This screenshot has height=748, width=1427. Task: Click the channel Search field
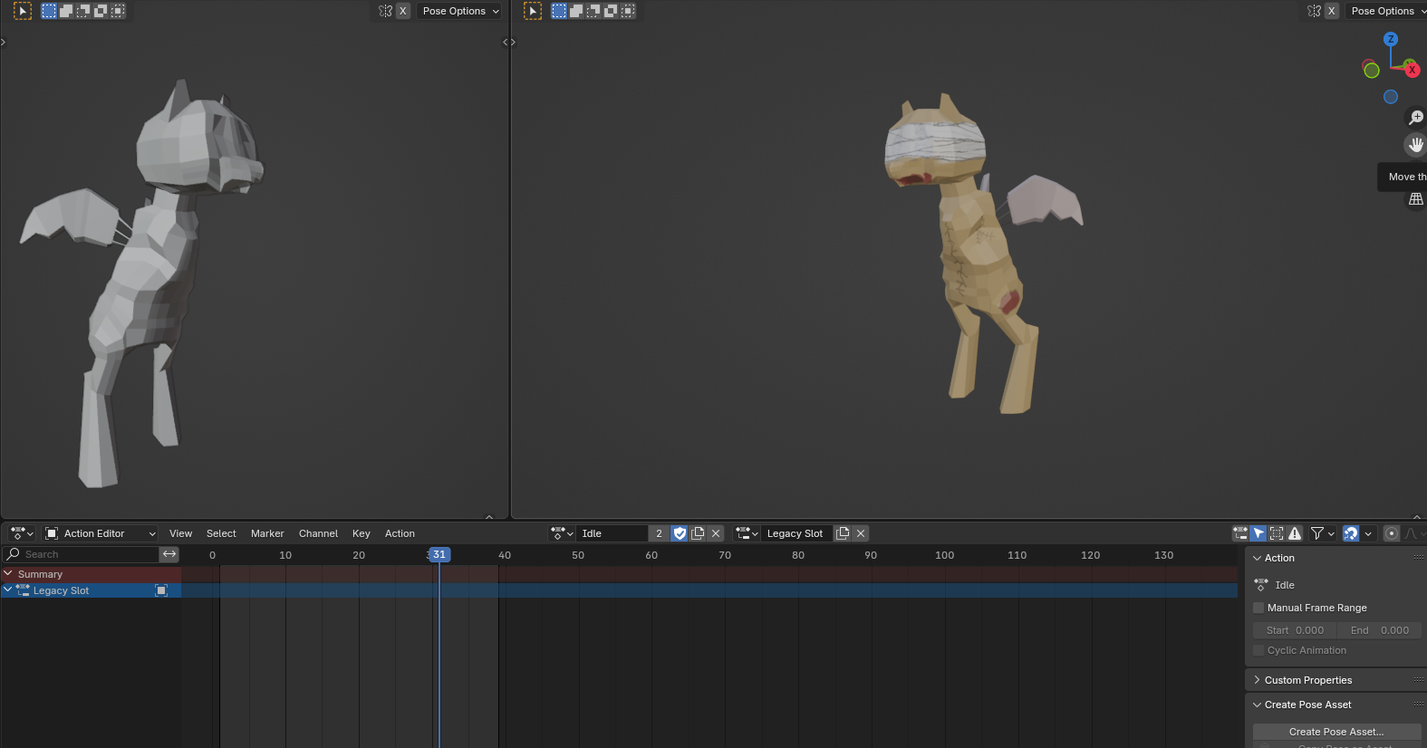(82, 554)
